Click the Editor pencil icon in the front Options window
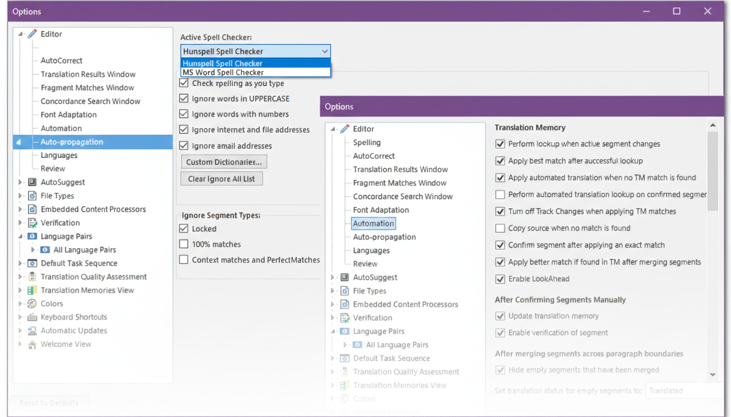The width and height of the screenshot is (731, 417). tap(344, 129)
